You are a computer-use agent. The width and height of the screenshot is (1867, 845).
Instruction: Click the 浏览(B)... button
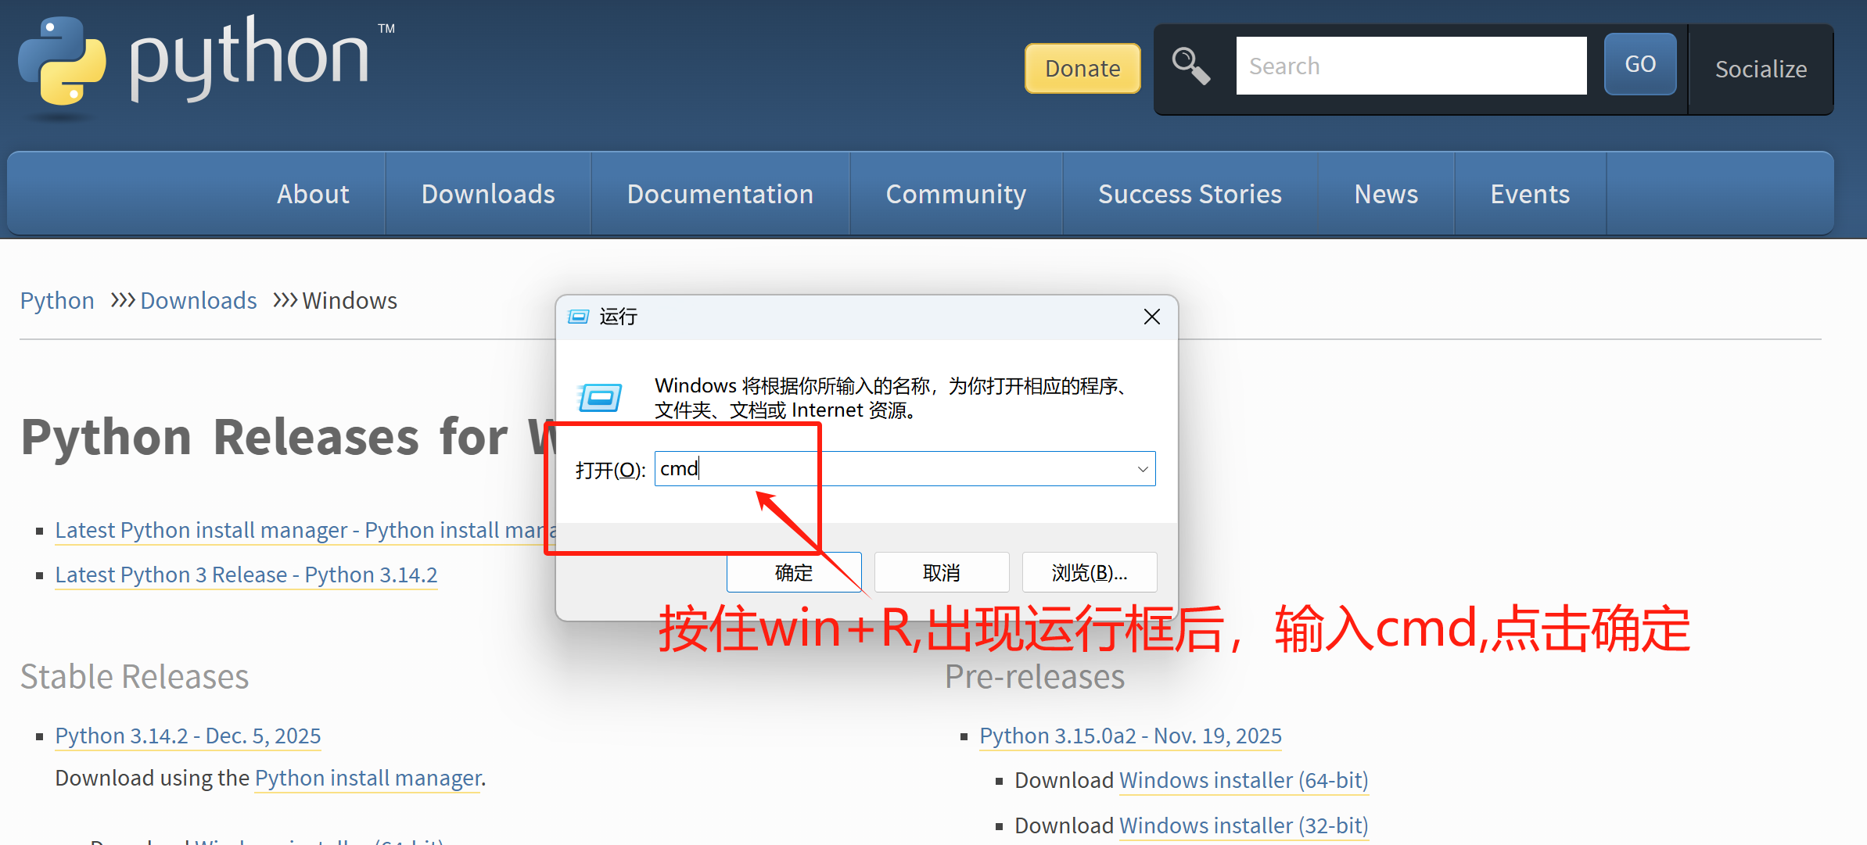pos(1089,573)
